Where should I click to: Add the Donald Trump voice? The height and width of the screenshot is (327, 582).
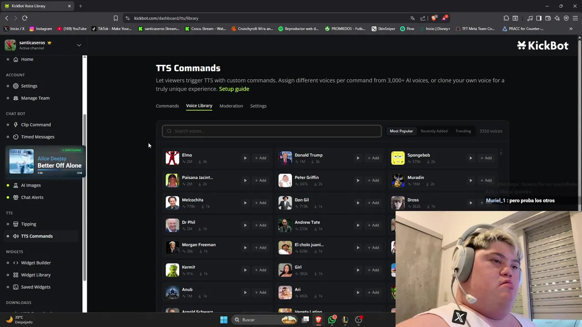tap(373, 158)
